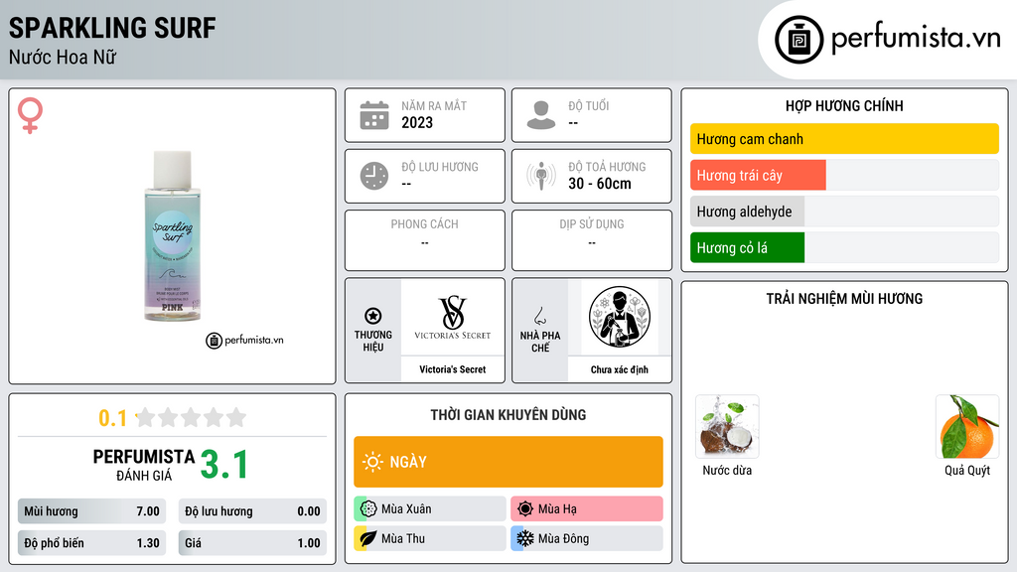
Task: Click the sun icon in Ngày bar
Action: (372, 462)
